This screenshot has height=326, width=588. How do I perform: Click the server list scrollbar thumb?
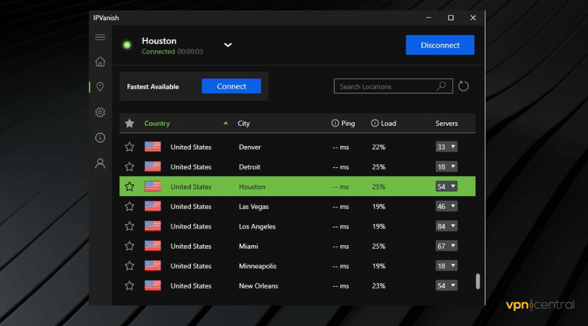pyautogui.click(x=478, y=281)
